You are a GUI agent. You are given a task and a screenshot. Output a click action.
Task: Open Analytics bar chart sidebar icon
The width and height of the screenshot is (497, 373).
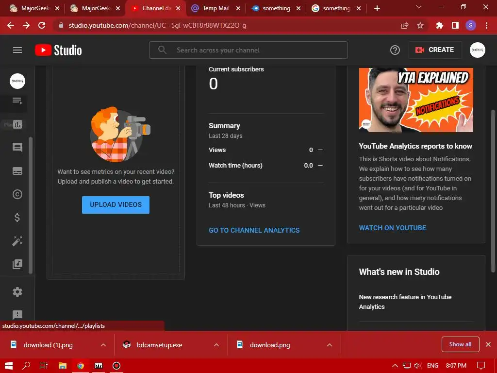tap(17, 124)
